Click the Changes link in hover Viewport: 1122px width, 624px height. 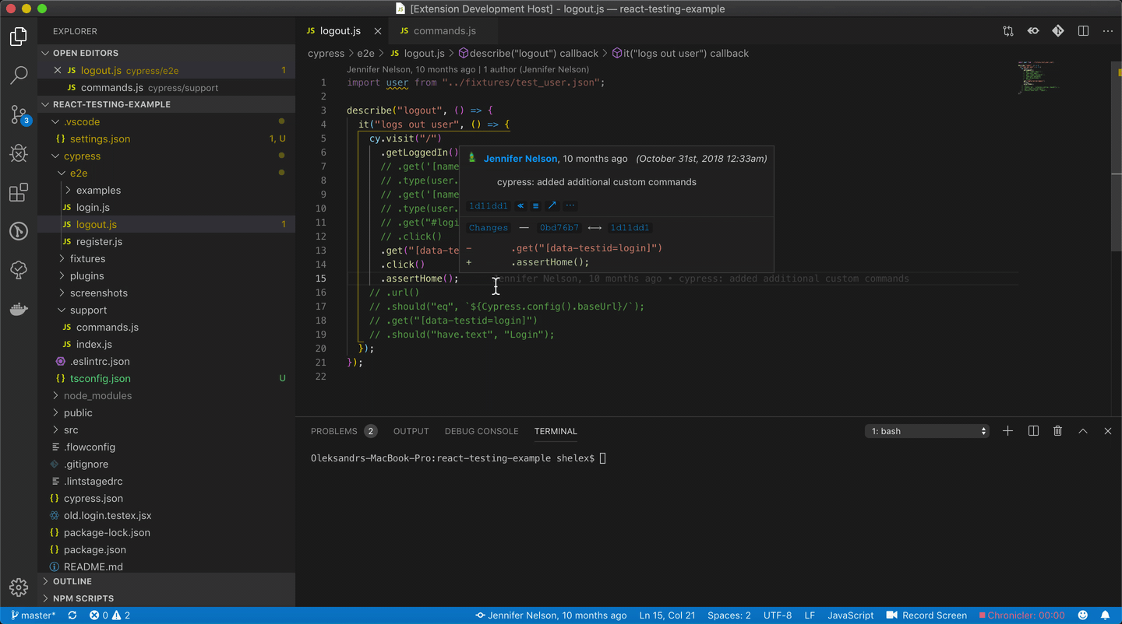pos(489,228)
